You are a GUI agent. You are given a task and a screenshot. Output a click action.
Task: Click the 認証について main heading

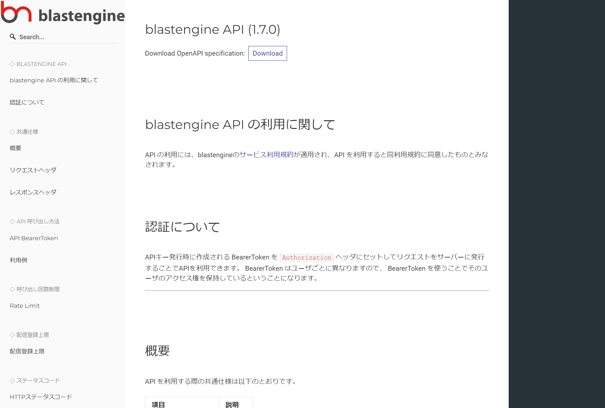182,227
